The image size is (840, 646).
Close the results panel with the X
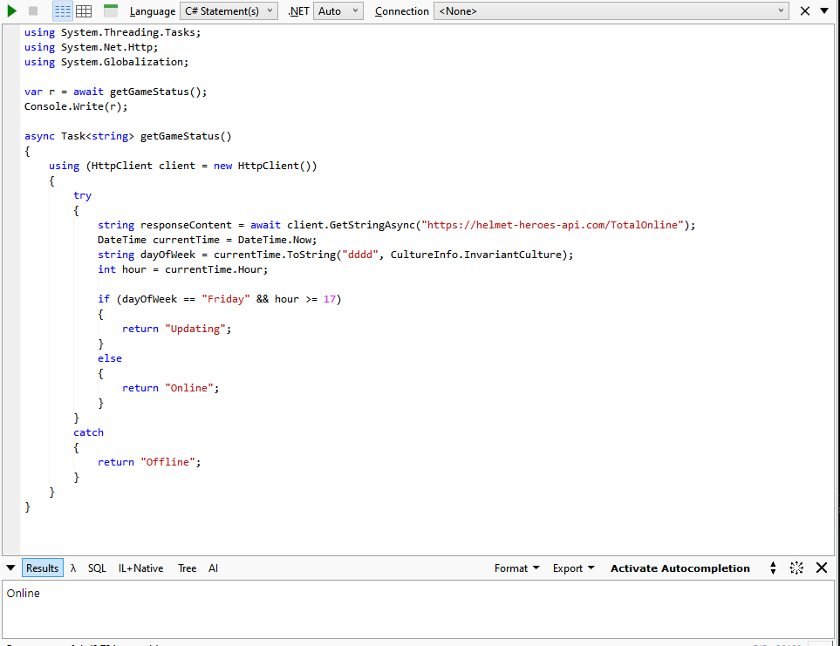(x=822, y=568)
